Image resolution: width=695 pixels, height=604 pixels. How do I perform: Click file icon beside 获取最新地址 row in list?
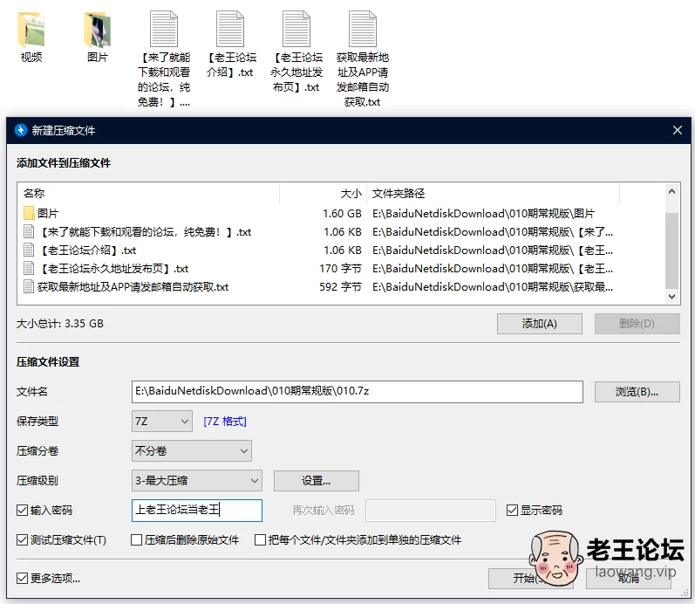[x=29, y=286]
